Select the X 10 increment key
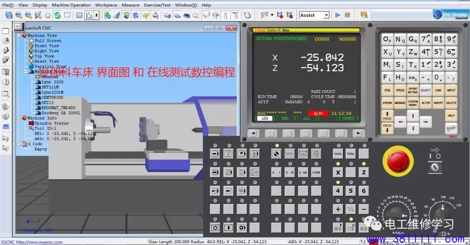This screenshot has width=470, height=245. click(x=289, y=172)
